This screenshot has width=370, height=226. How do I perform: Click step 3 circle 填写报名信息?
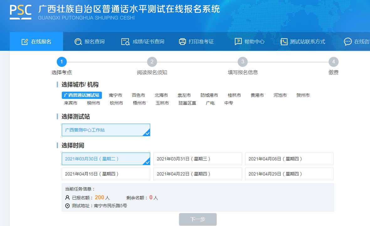pos(243,62)
